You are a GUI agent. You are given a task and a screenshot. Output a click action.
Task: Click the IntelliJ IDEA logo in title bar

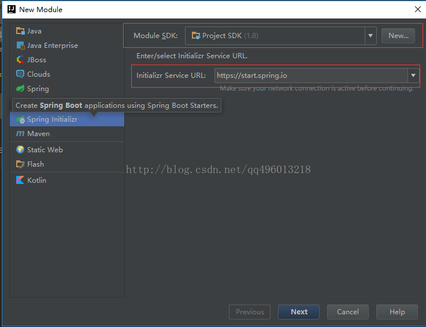[x=12, y=9]
